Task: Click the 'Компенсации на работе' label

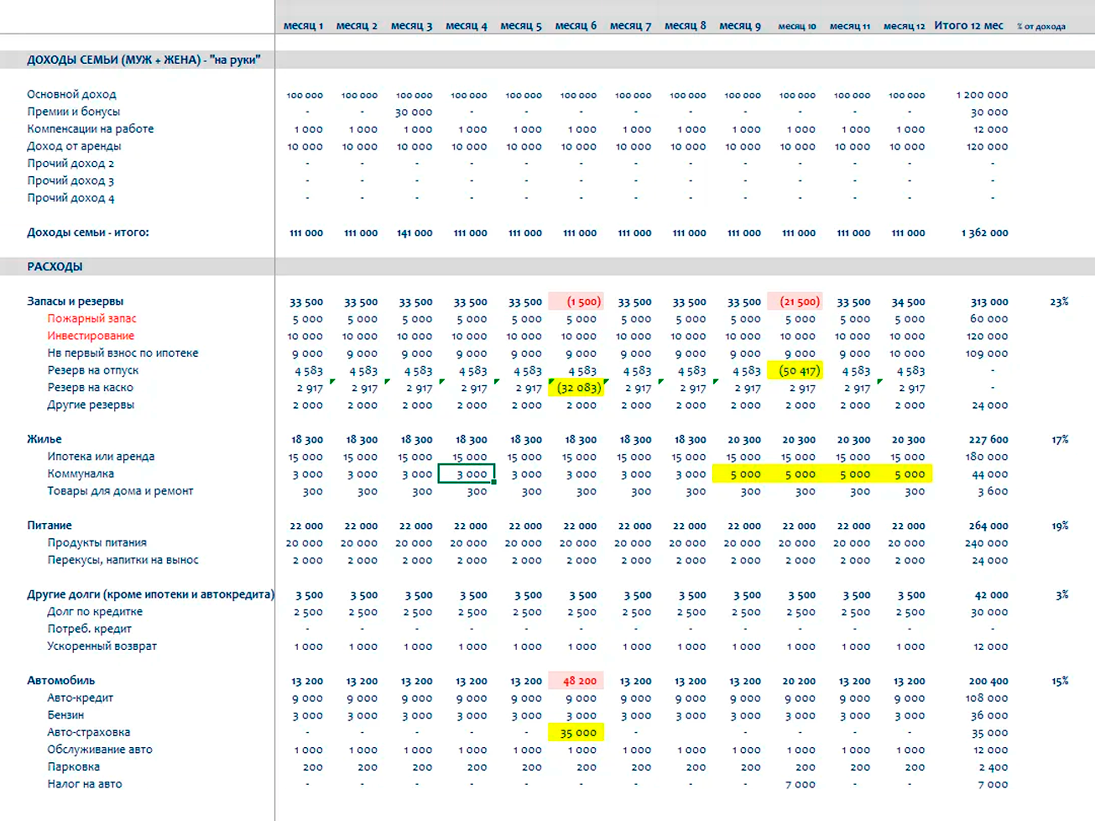Action: 90,129
